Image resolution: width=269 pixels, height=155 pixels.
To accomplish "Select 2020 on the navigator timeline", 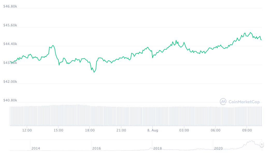I will (218, 148).
